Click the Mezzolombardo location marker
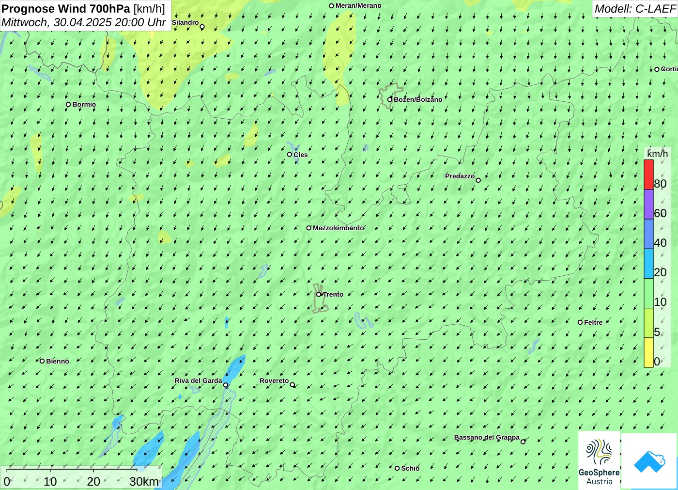 [309, 228]
